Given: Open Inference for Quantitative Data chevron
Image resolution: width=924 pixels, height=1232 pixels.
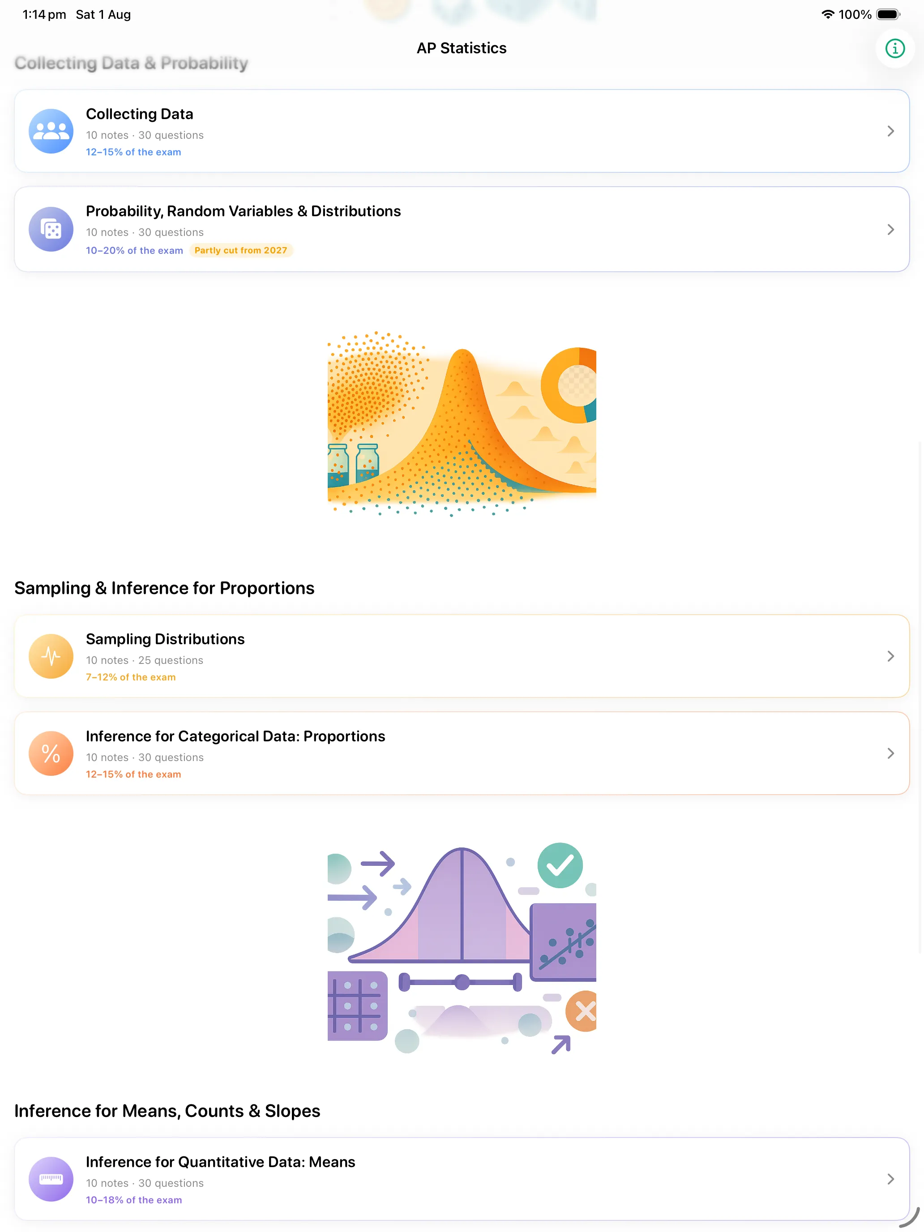Looking at the screenshot, I should (890, 1179).
